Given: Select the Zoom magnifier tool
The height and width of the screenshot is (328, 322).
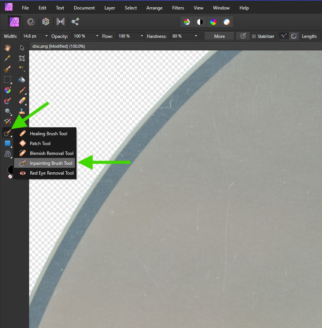Looking at the screenshot, I should pos(8,112).
